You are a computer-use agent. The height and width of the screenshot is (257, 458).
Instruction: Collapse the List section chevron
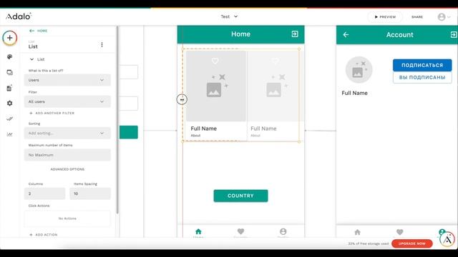click(31, 59)
